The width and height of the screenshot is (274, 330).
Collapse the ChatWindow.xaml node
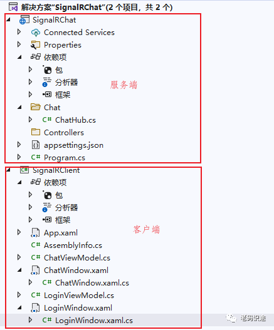(19, 271)
